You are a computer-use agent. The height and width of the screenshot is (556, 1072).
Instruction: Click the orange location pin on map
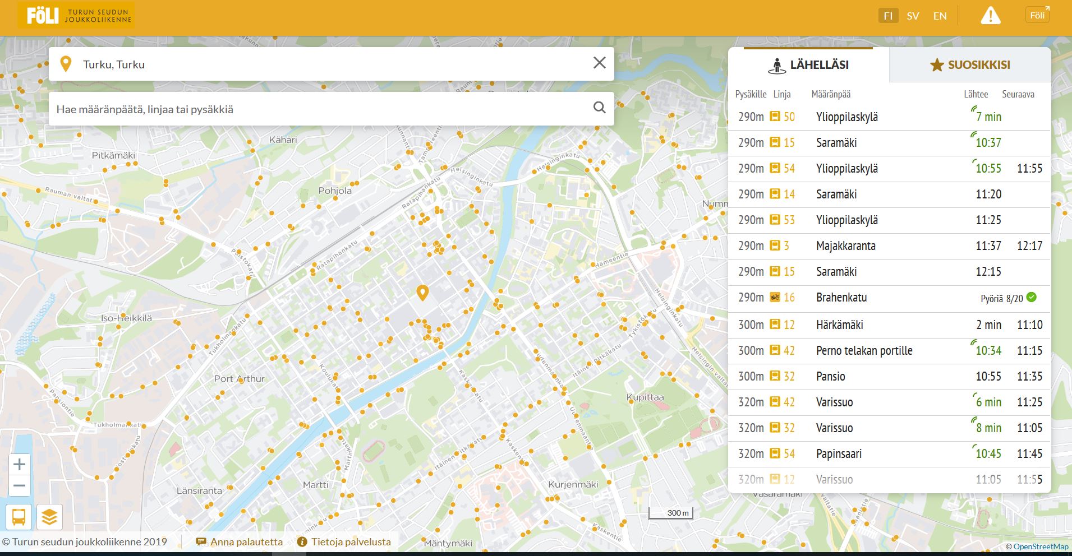point(422,292)
